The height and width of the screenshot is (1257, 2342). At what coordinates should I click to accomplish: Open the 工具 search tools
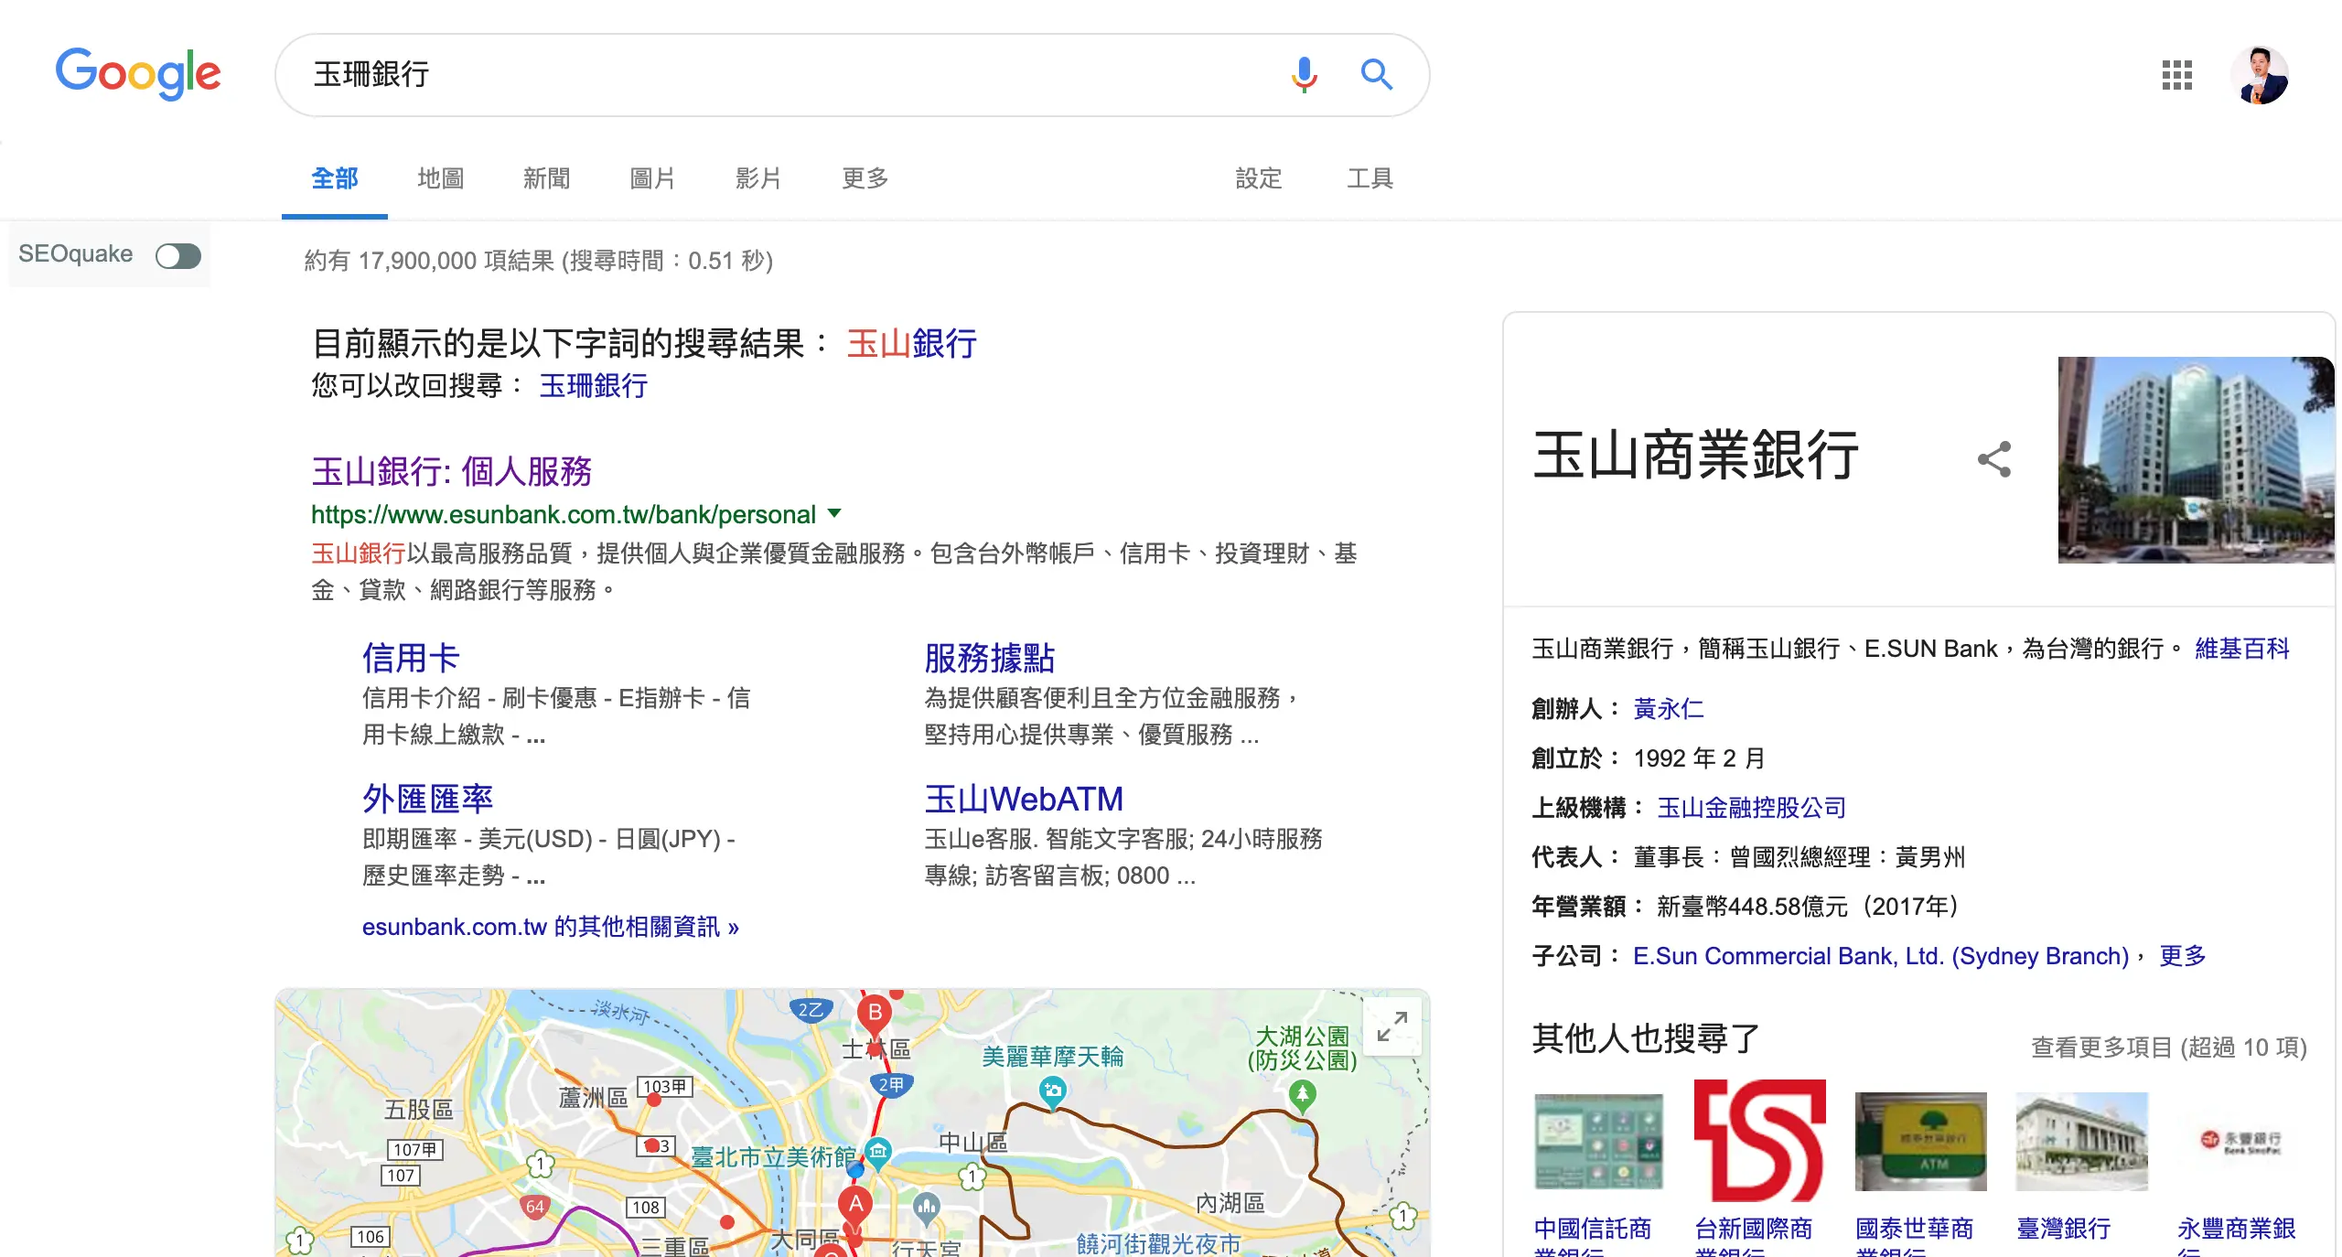[1370, 178]
